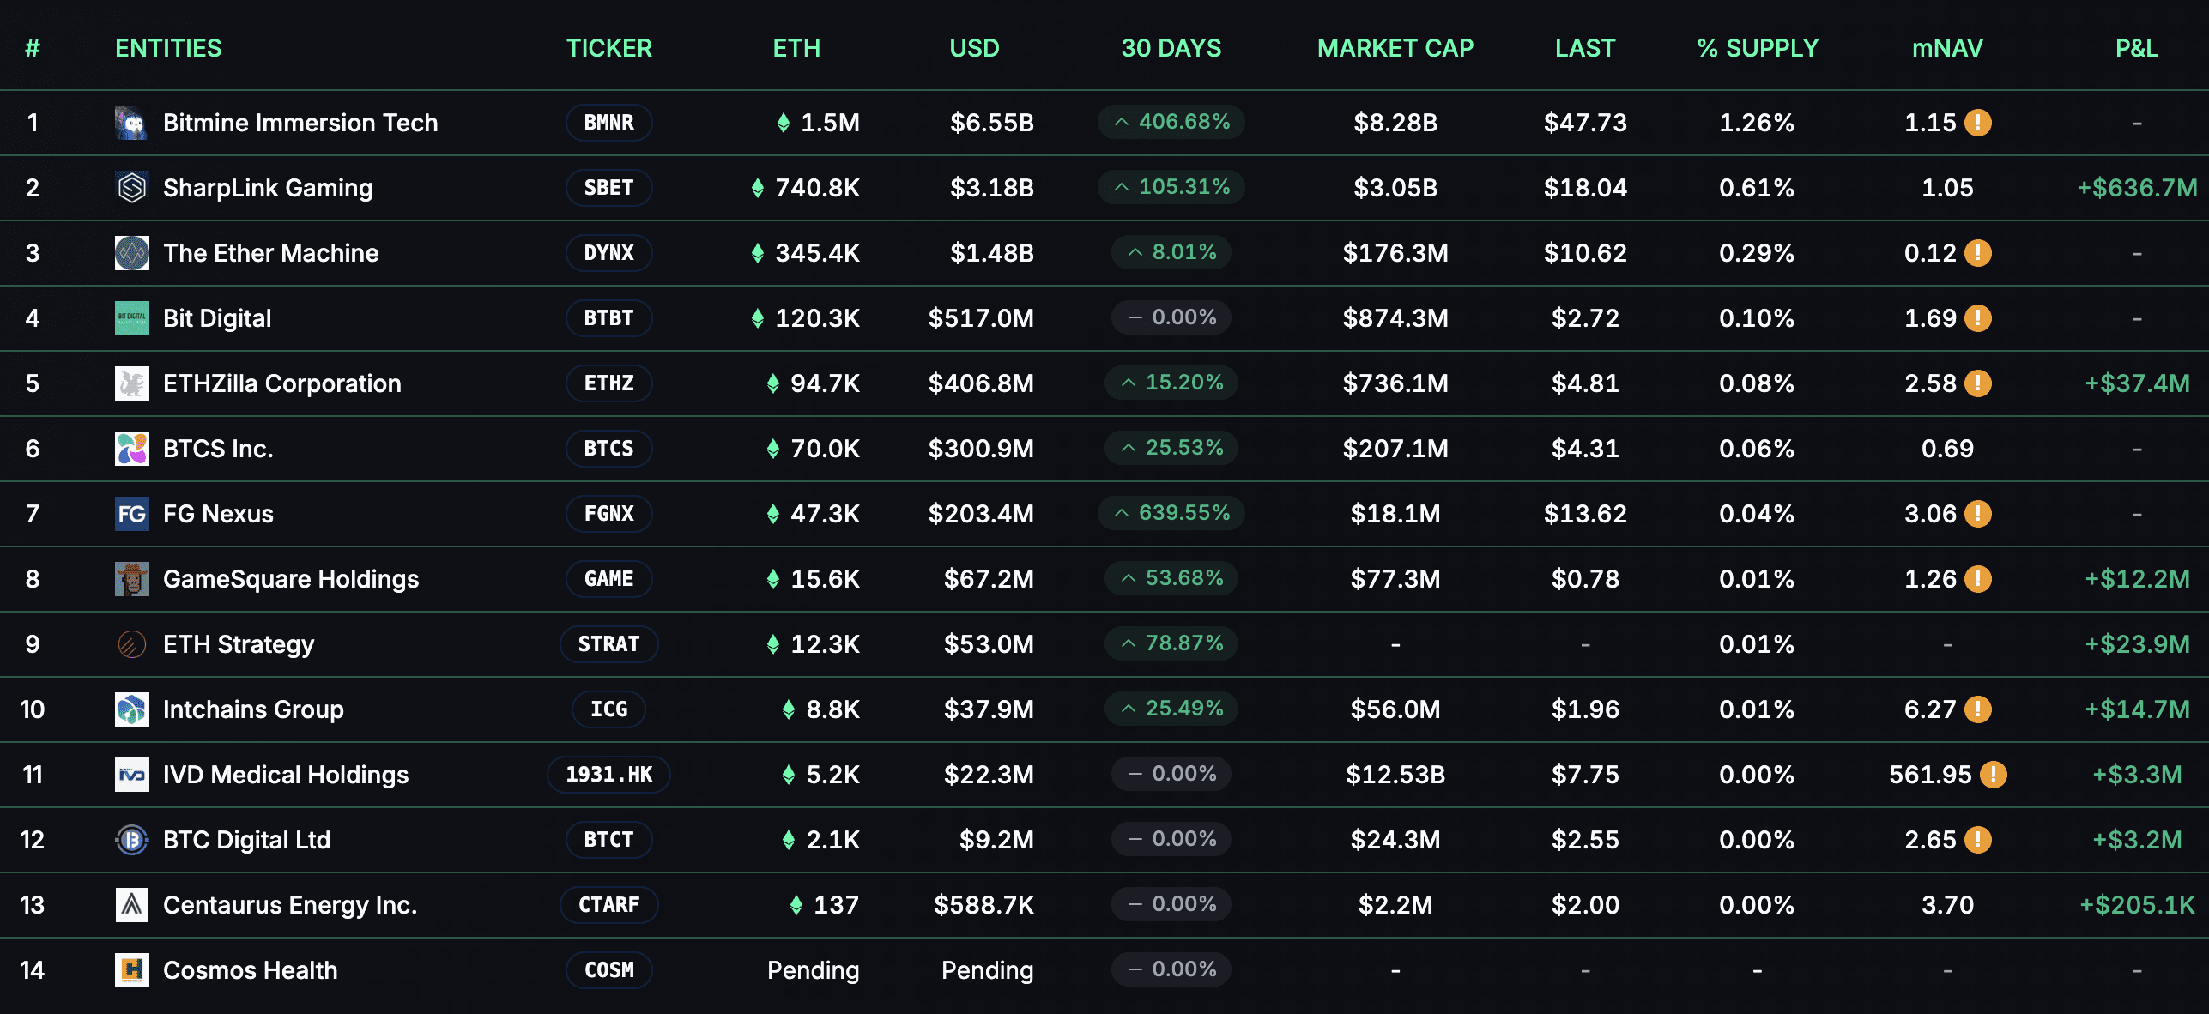Click the Centaurus Energy Inc. logo icon

(x=132, y=905)
